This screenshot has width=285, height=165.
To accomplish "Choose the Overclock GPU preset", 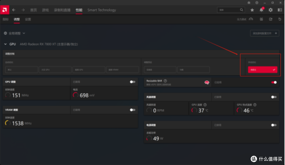I will pos(89,70).
